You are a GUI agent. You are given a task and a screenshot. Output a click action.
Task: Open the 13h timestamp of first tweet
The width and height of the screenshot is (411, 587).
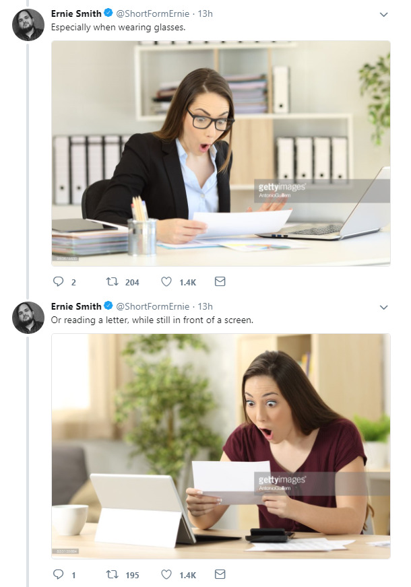(205, 13)
